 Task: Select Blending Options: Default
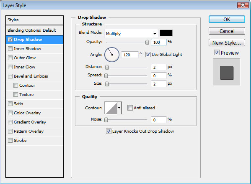click(34, 30)
